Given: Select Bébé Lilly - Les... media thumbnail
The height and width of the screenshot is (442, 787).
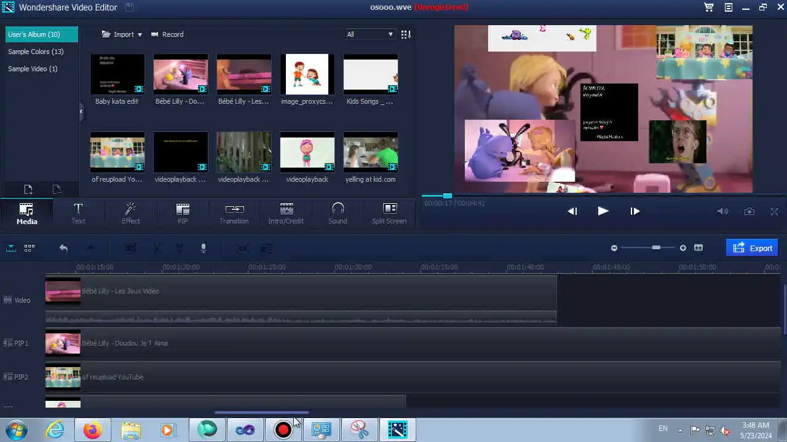Looking at the screenshot, I should [x=243, y=74].
